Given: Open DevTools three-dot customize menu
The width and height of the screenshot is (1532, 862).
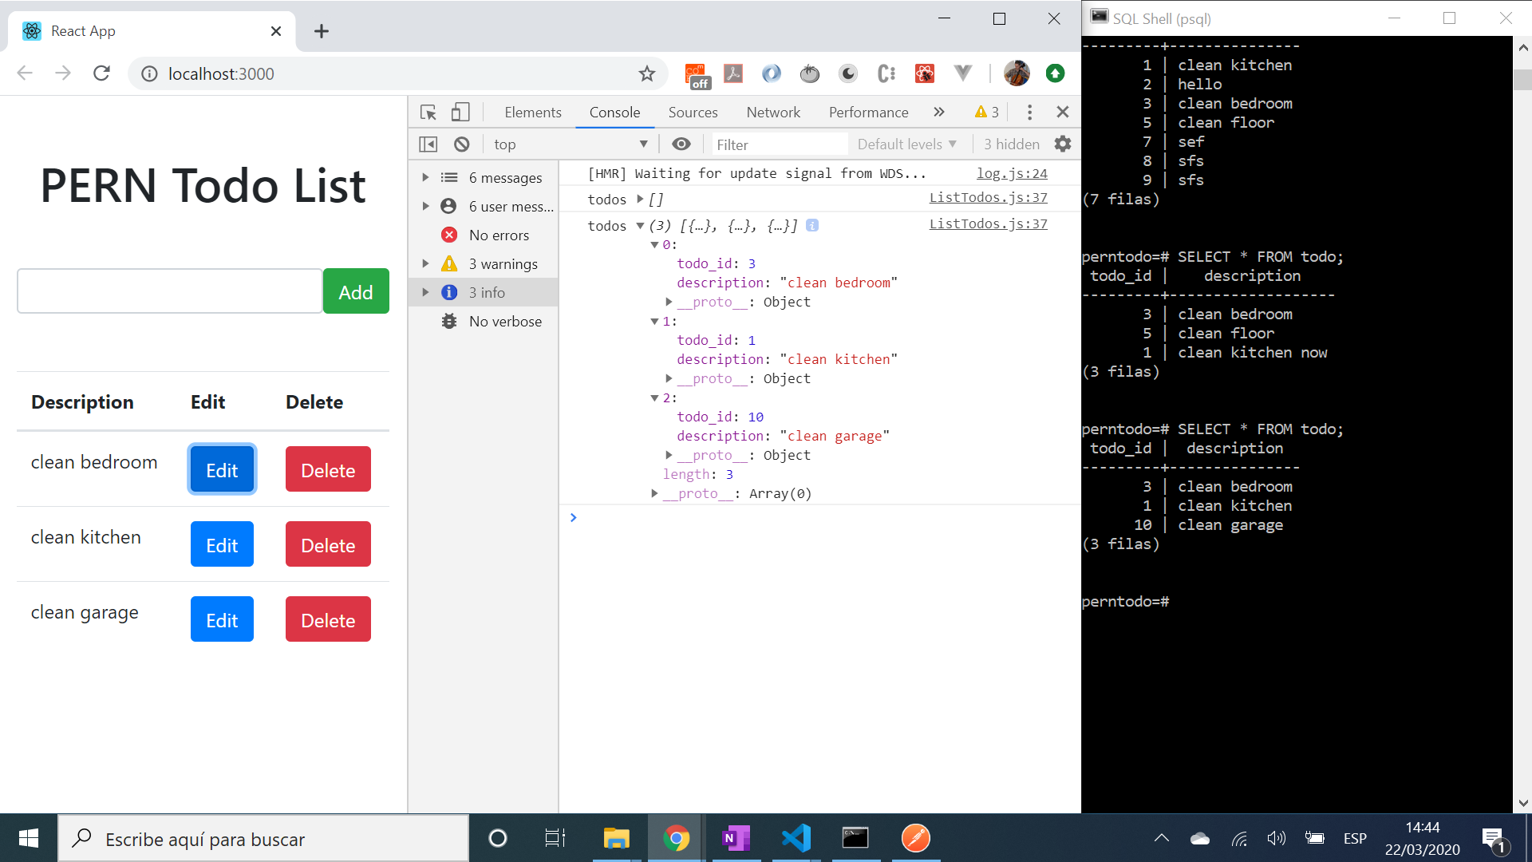Looking at the screenshot, I should (1029, 113).
